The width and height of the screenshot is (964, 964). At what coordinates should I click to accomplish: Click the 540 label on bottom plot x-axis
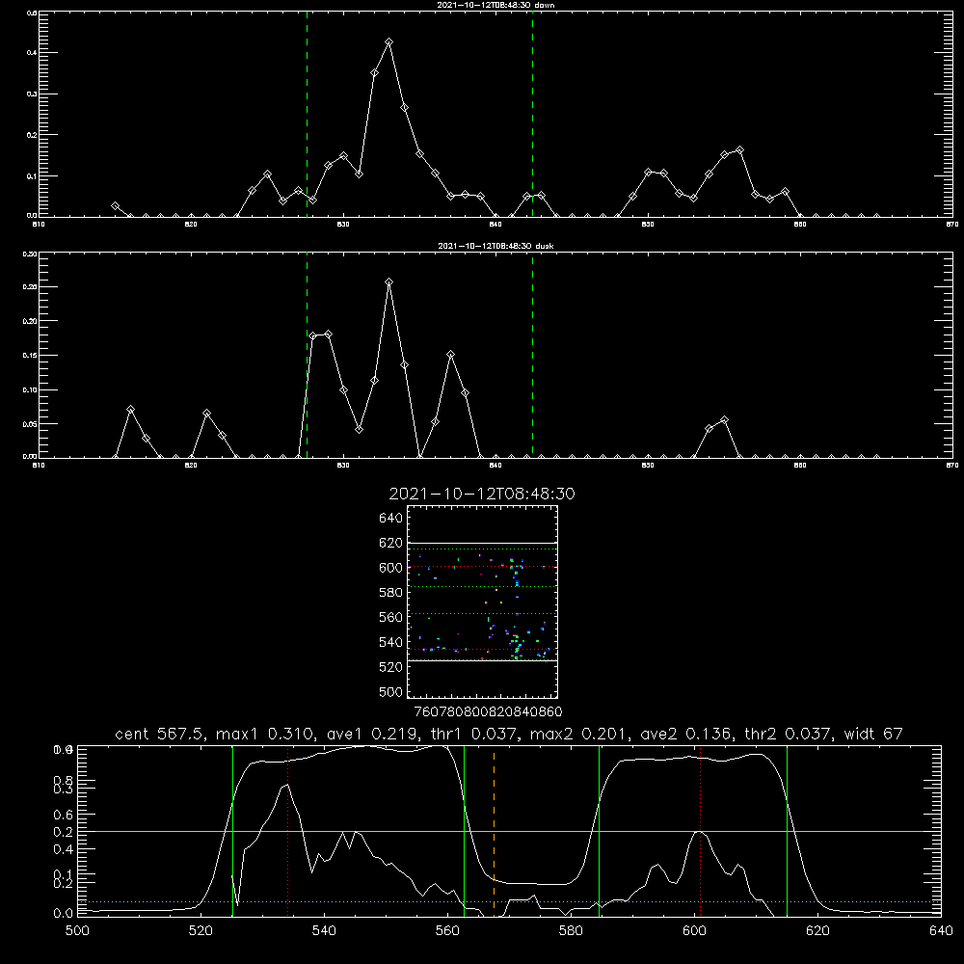pyautogui.click(x=324, y=931)
